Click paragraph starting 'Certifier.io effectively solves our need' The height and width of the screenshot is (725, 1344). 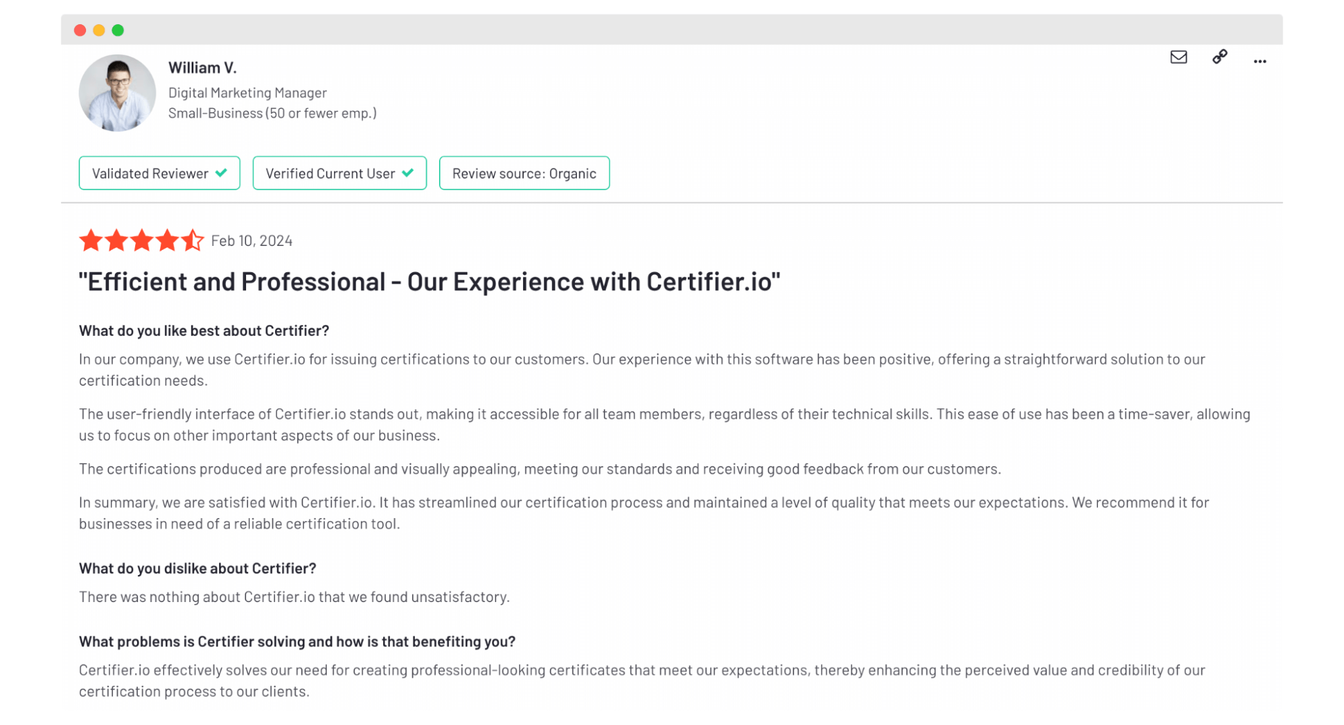click(x=642, y=681)
